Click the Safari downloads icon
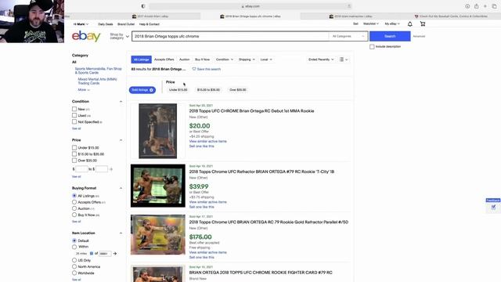The width and height of the screenshot is (501, 282). pos(467,6)
